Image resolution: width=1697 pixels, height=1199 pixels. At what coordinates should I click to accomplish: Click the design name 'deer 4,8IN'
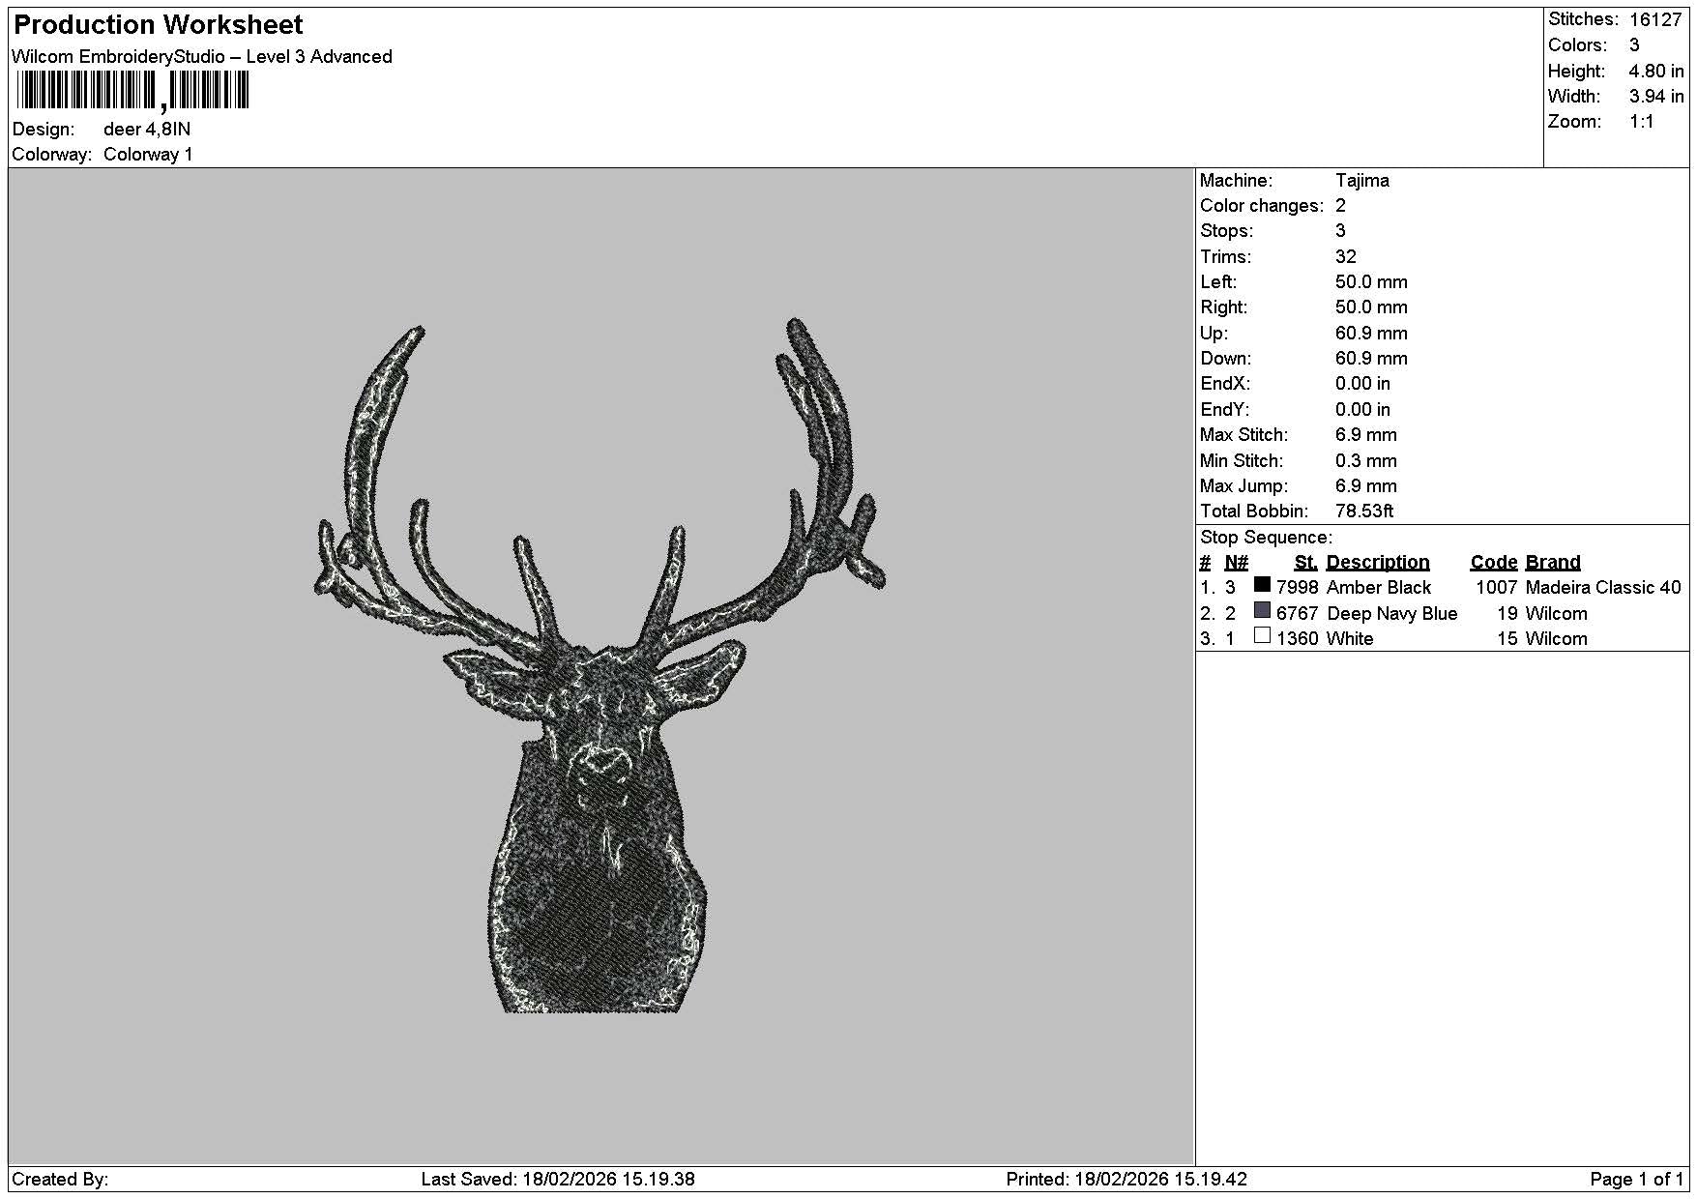pyautogui.click(x=147, y=130)
